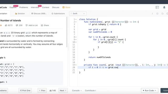The image size is (168, 94).
Task: Click the curly braces format icon
Action: coord(157,14)
